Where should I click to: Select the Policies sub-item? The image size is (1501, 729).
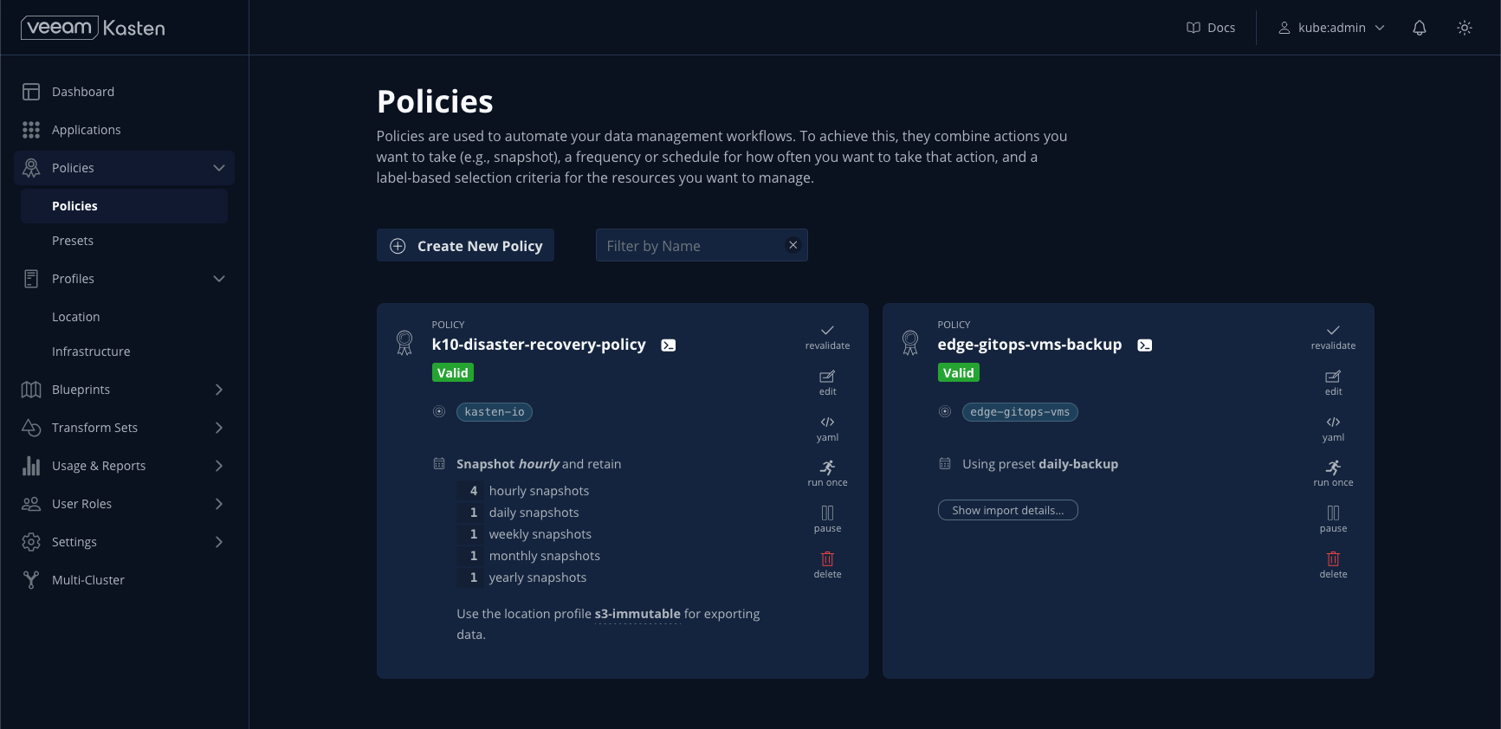point(124,206)
